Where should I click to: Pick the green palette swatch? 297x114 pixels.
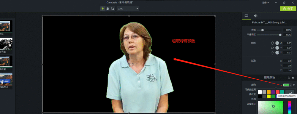273,97
